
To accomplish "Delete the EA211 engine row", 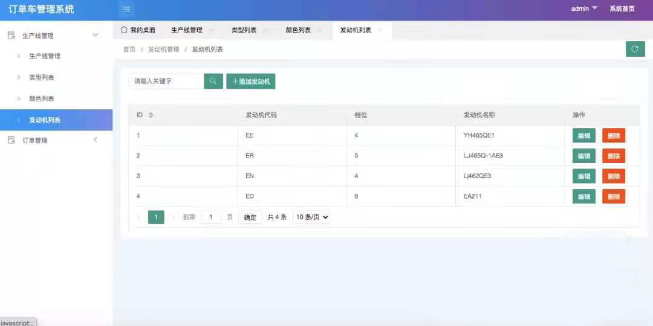I will 613,197.
